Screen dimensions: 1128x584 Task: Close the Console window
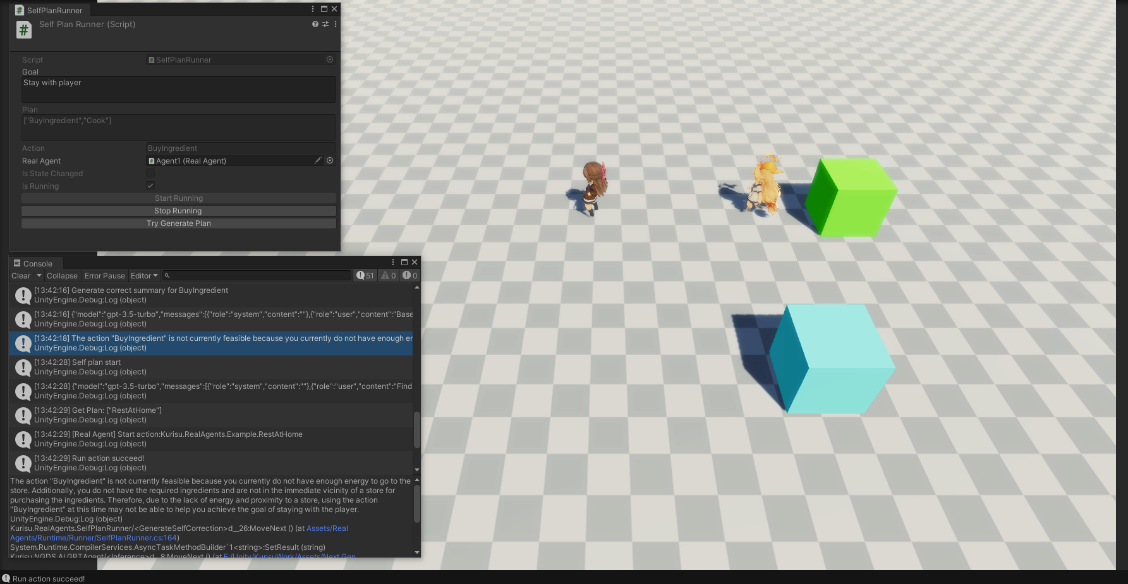[415, 262]
